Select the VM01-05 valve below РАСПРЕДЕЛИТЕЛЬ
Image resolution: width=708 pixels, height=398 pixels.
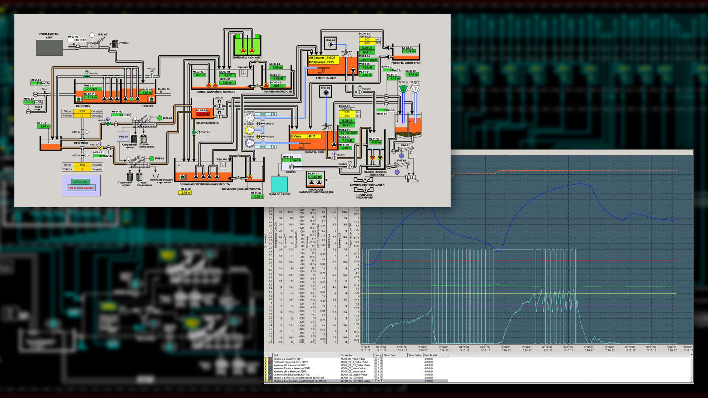194,132
